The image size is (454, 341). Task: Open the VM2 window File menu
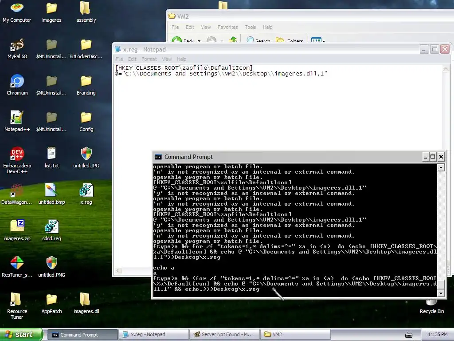[175, 27]
